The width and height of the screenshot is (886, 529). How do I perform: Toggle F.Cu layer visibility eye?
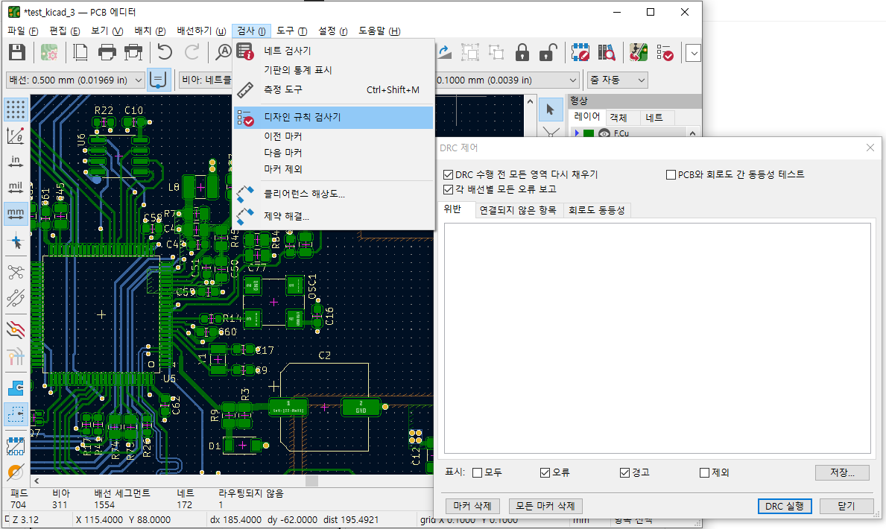click(x=604, y=133)
